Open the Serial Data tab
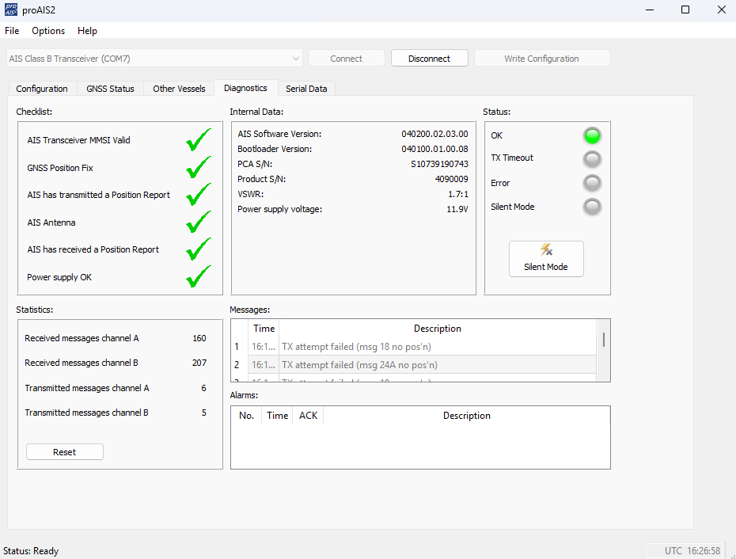The width and height of the screenshot is (736, 559). pyautogui.click(x=306, y=89)
